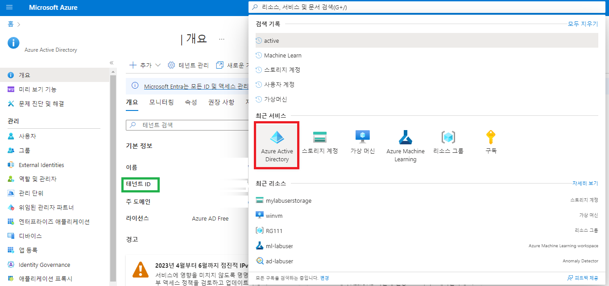Open 그룹 in sidebar
Viewport: 609px width, 286px height.
(x=54, y=150)
